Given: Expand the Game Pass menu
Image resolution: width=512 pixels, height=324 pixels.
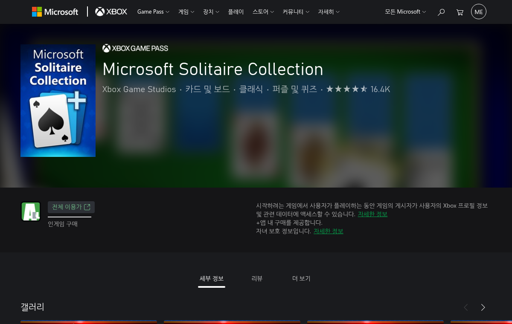Looking at the screenshot, I should pos(153,12).
